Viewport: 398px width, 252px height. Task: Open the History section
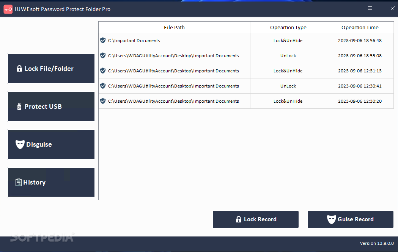point(51,182)
